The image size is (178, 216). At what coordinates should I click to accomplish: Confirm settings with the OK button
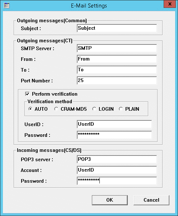(x=110, y=200)
